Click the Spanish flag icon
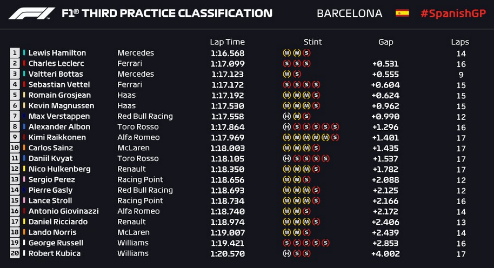 [402, 13]
